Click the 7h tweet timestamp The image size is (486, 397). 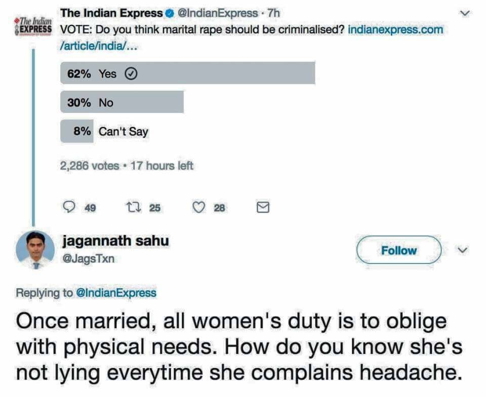pyautogui.click(x=273, y=14)
